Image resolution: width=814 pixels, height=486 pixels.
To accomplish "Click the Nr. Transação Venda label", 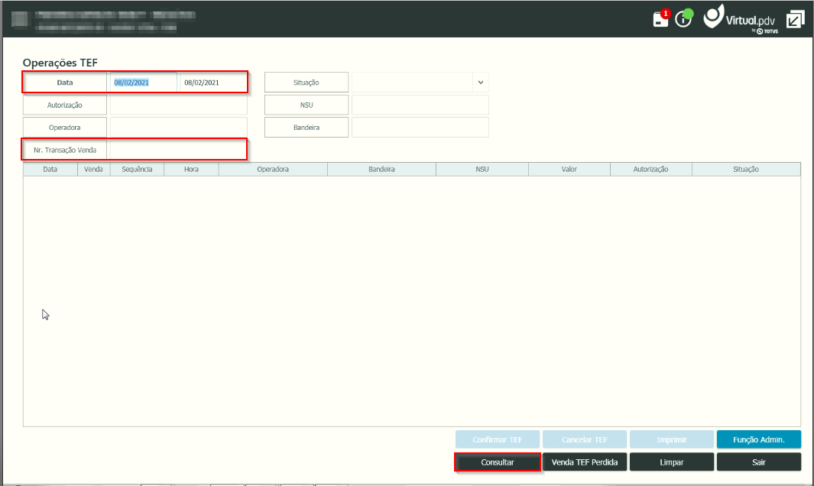I will pos(65,150).
